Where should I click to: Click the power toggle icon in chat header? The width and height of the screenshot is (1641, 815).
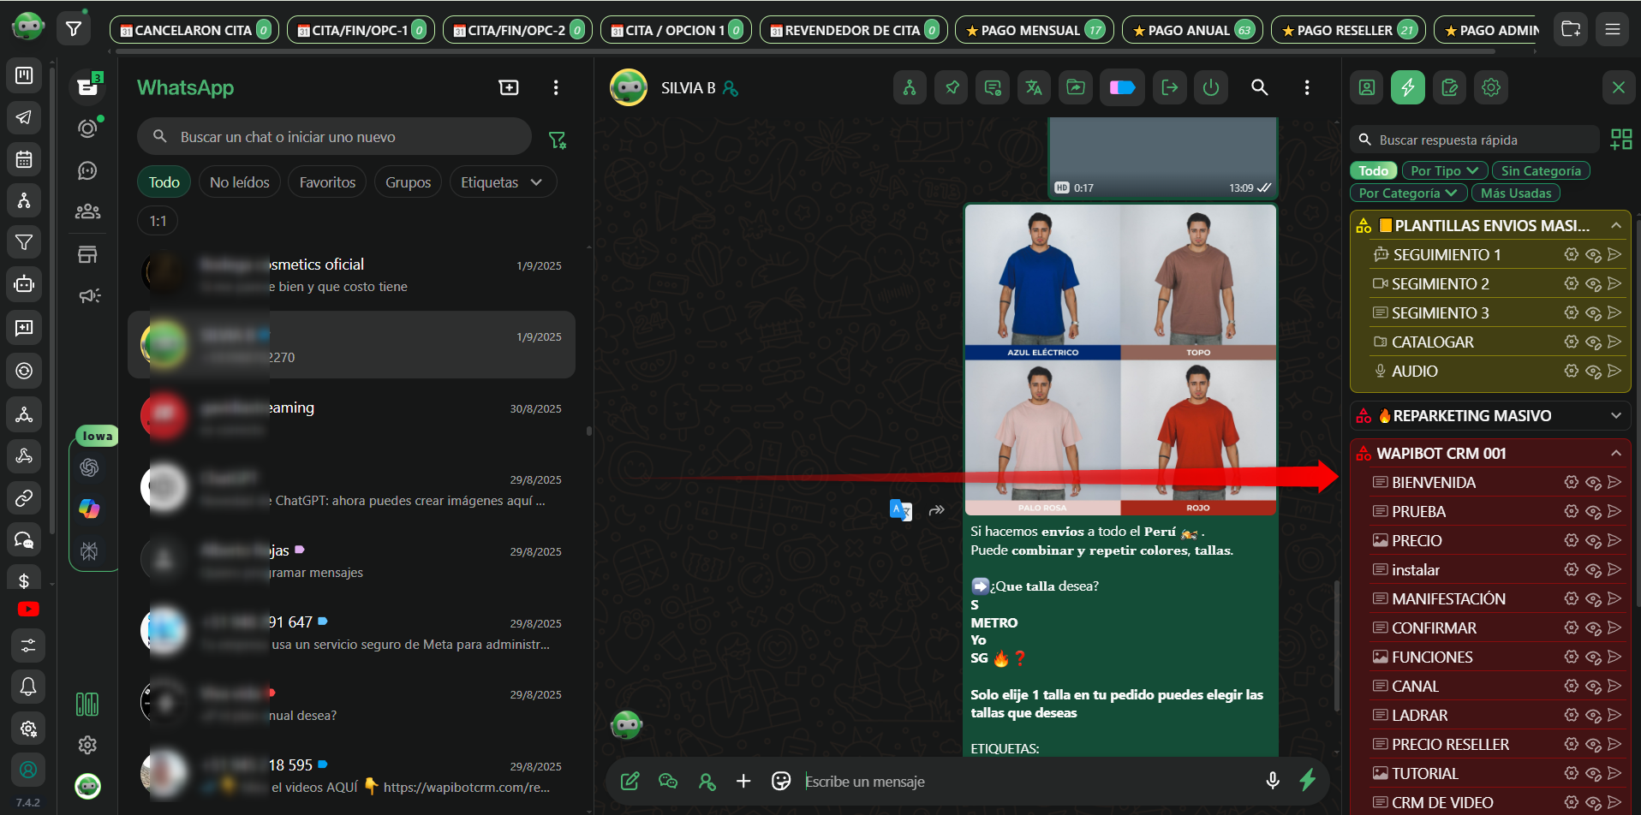[x=1210, y=87]
